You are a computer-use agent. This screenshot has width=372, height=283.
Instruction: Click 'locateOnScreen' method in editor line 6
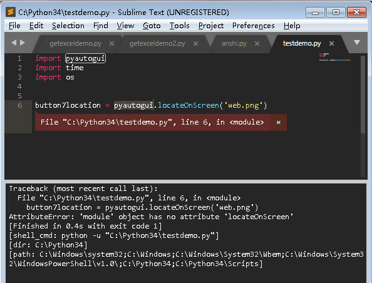(189, 105)
